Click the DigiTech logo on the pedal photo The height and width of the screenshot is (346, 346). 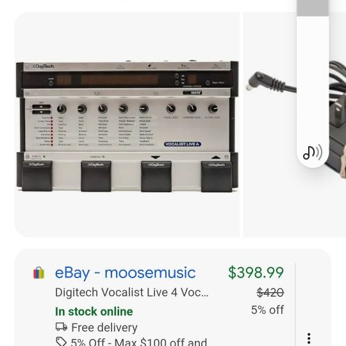[42, 66]
